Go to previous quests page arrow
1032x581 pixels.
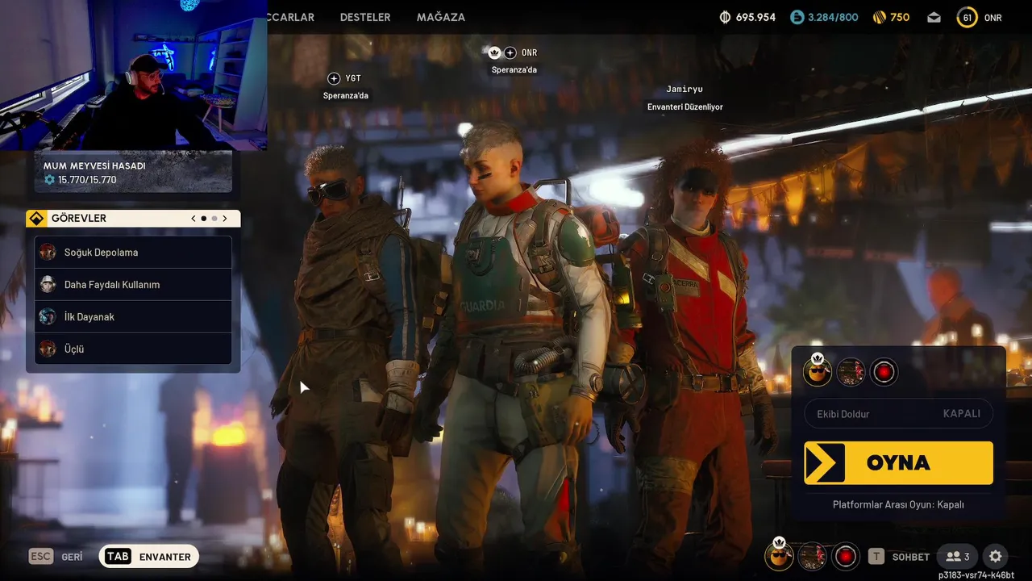click(x=193, y=219)
